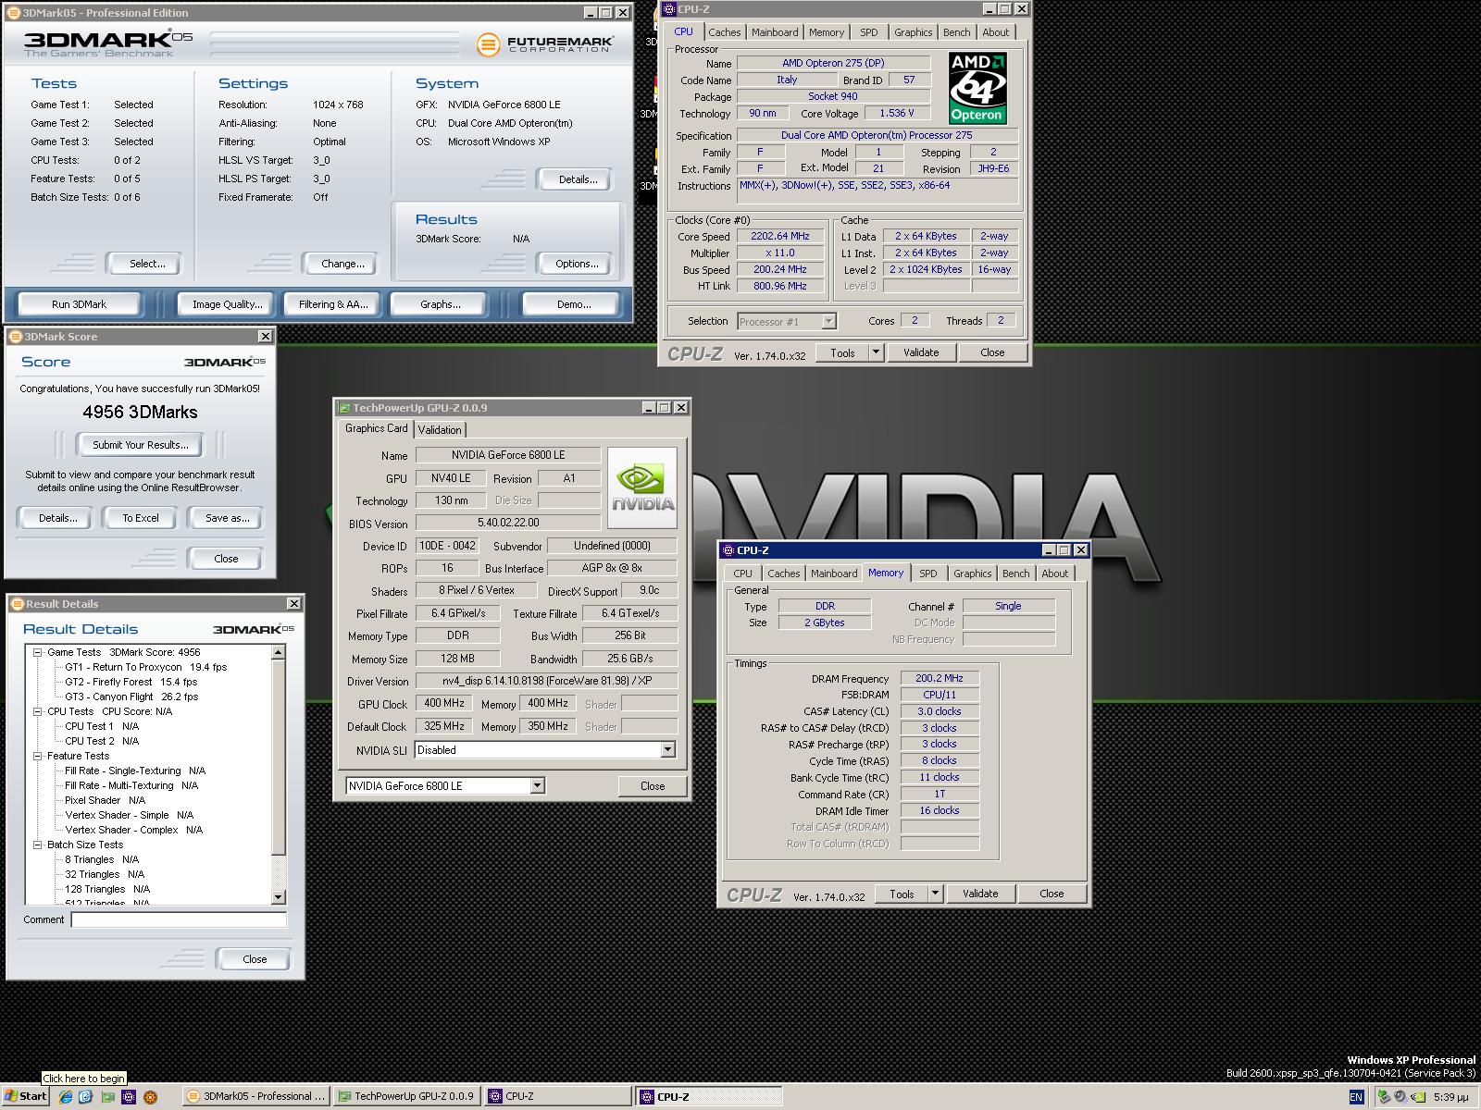The width and height of the screenshot is (1481, 1110).
Task: Open the Start menu
Action: 25,1096
